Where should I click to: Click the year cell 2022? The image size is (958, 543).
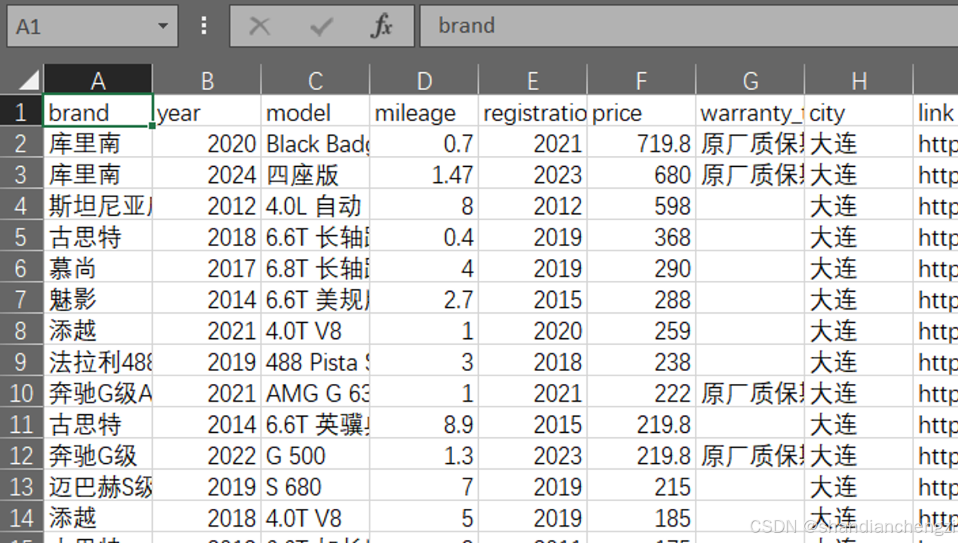207,455
